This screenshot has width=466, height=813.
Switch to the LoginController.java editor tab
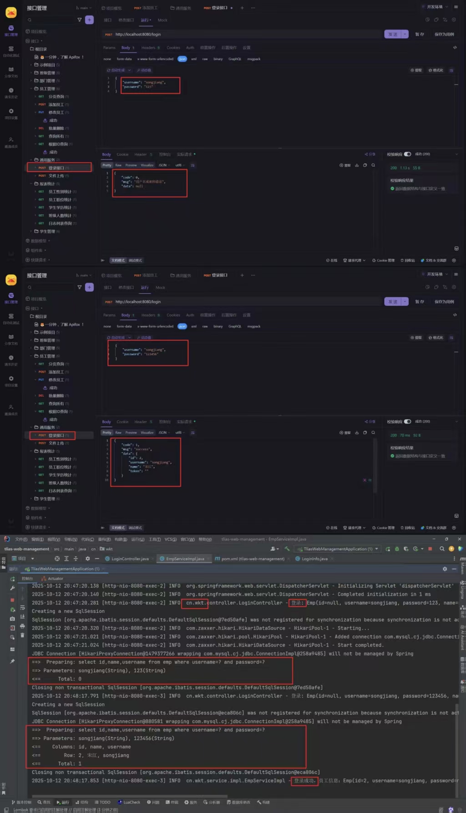pos(130,559)
